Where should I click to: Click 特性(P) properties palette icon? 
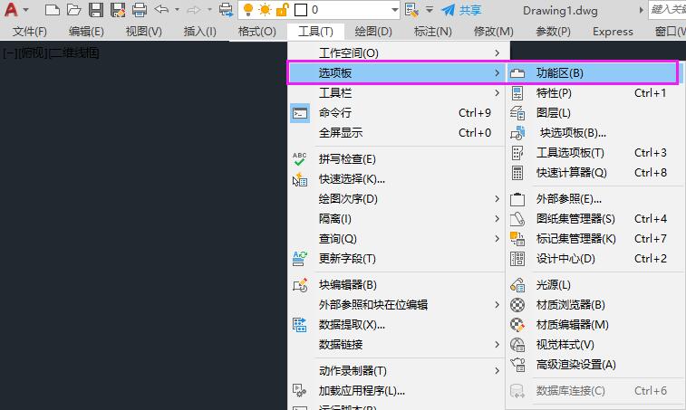[517, 92]
